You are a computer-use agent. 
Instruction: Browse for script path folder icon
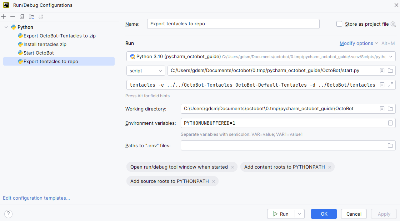point(390,71)
